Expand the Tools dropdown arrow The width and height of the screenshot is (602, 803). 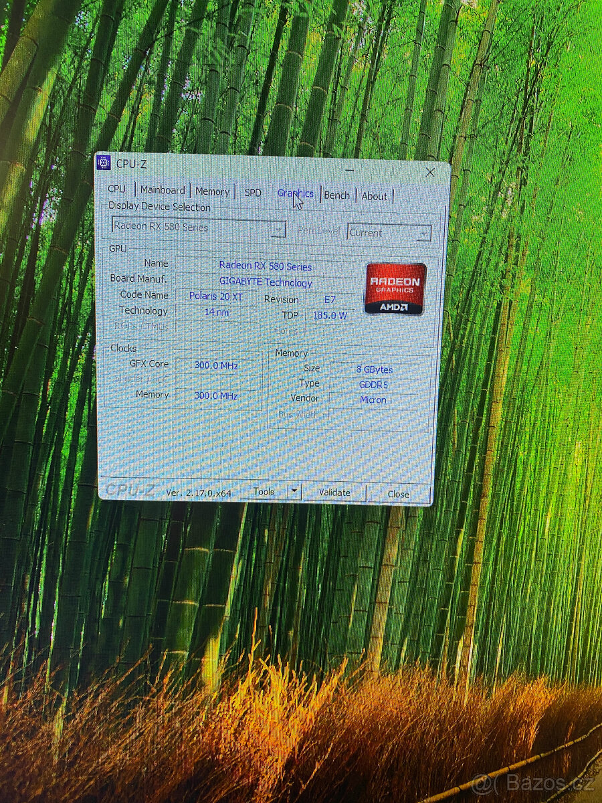294,490
